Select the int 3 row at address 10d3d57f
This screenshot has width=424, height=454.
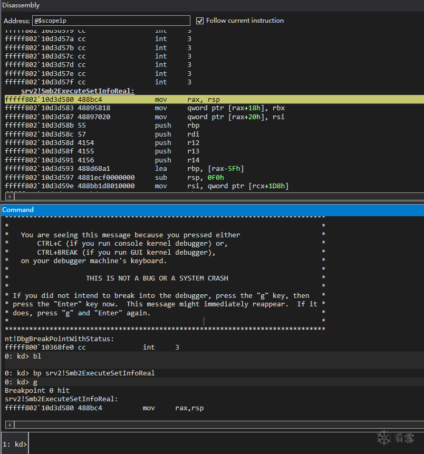pos(98,82)
